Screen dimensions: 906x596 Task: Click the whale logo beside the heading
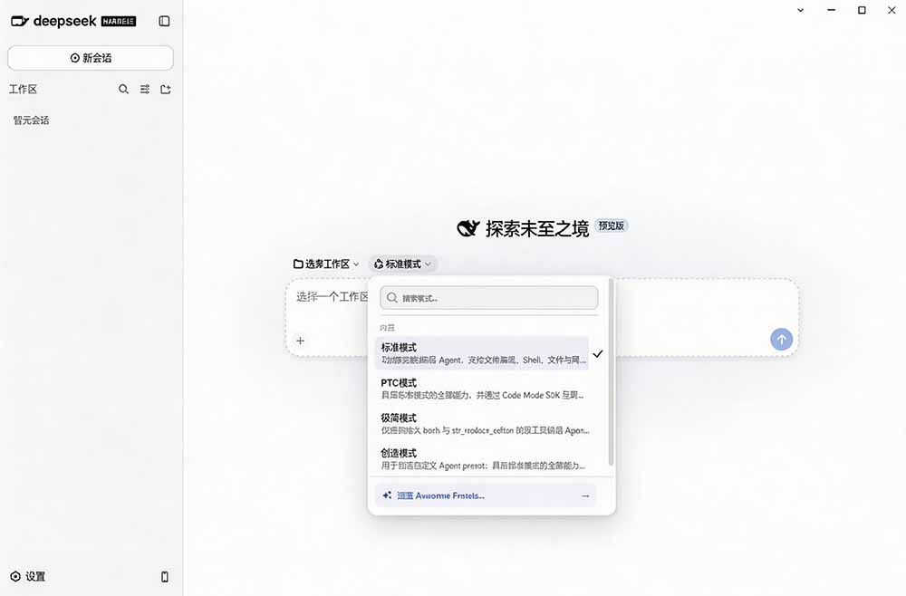tap(468, 228)
